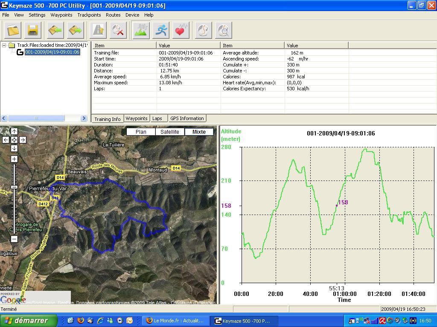Zoom in on the map with plus
Image resolution: width=437 pixels, height=327 pixels.
[x=14, y=159]
